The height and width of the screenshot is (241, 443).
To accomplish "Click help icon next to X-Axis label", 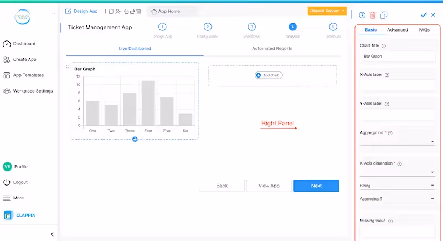I will (387, 75).
